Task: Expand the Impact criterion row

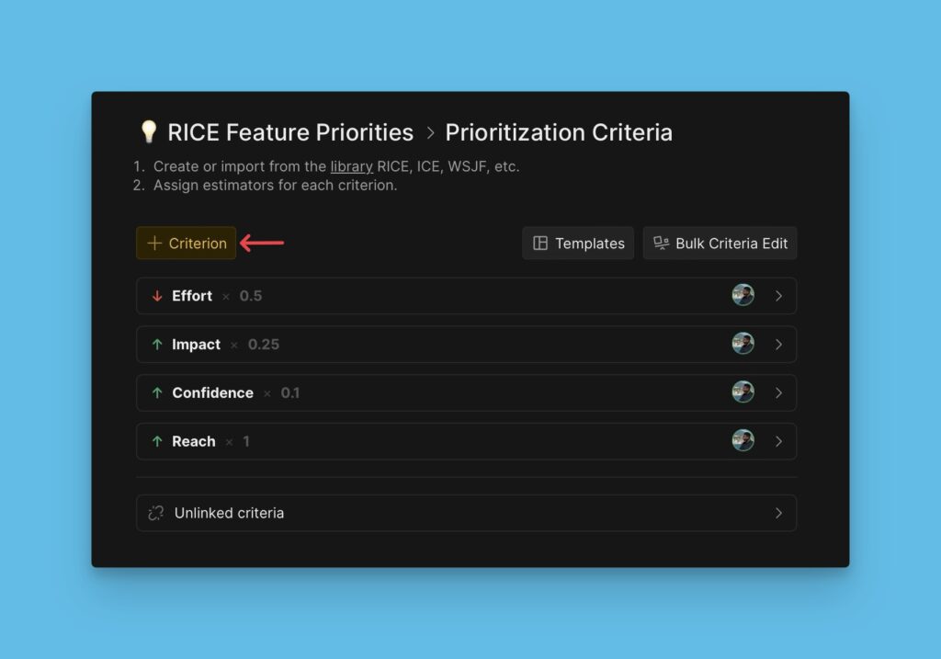Action: pyautogui.click(x=779, y=345)
